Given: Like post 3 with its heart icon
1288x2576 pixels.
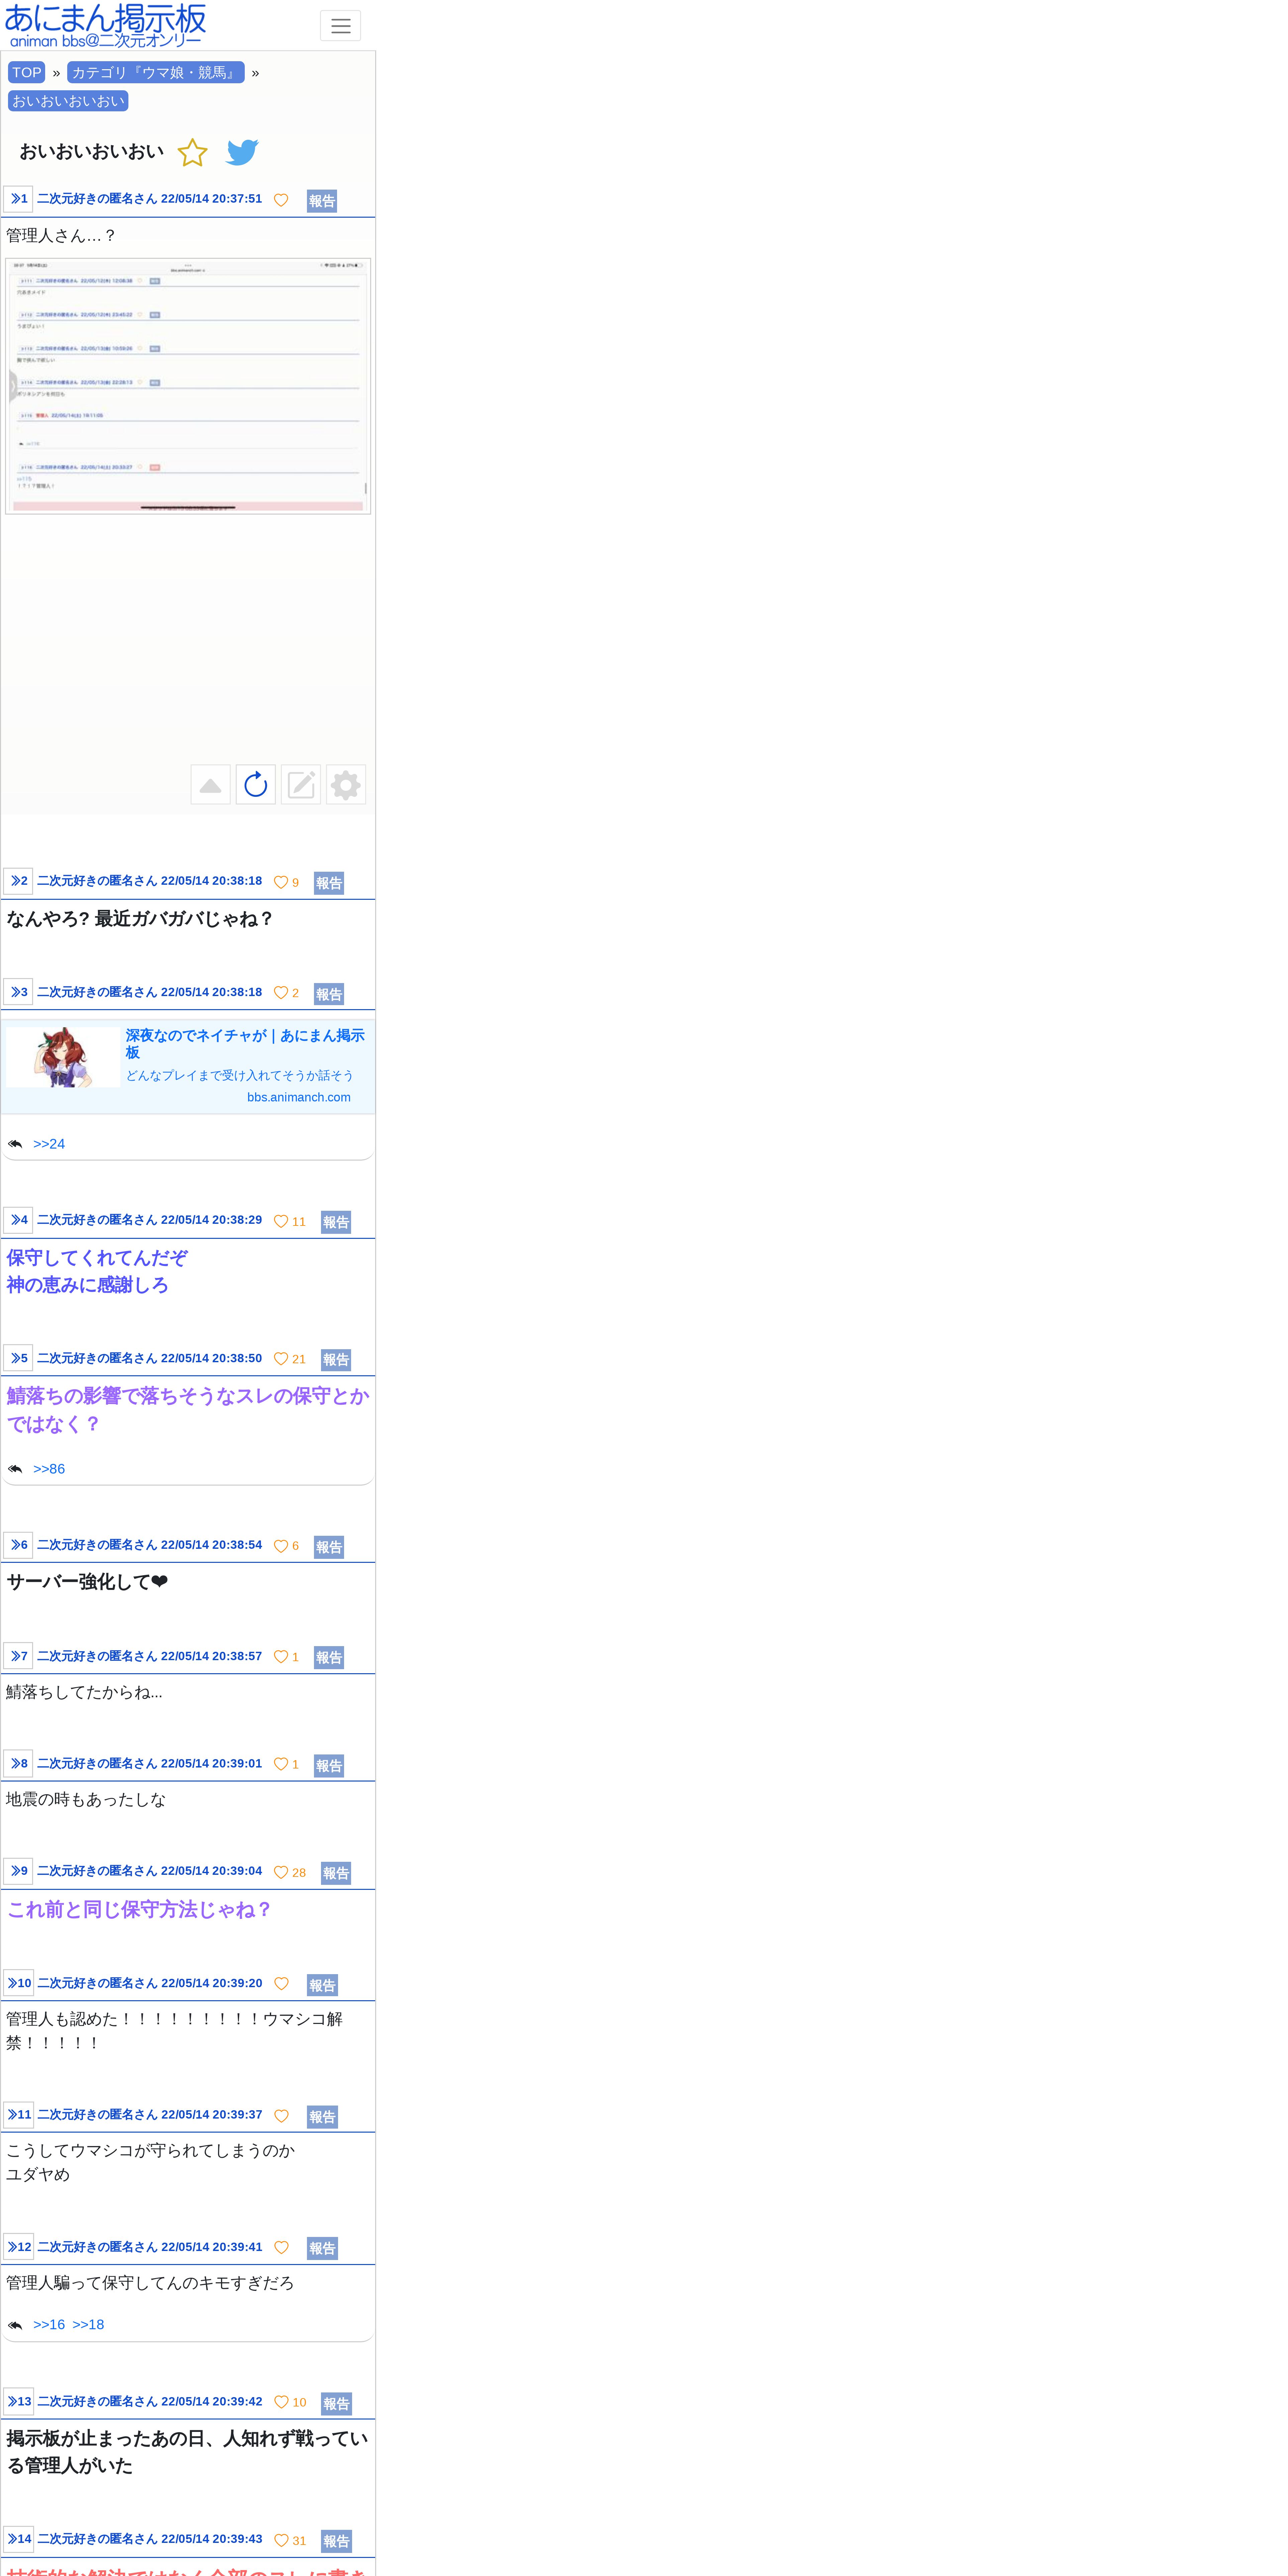Looking at the screenshot, I should coord(281,993).
